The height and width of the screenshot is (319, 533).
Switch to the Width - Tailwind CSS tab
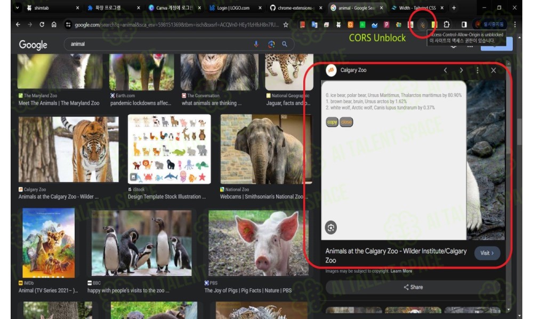point(417,7)
